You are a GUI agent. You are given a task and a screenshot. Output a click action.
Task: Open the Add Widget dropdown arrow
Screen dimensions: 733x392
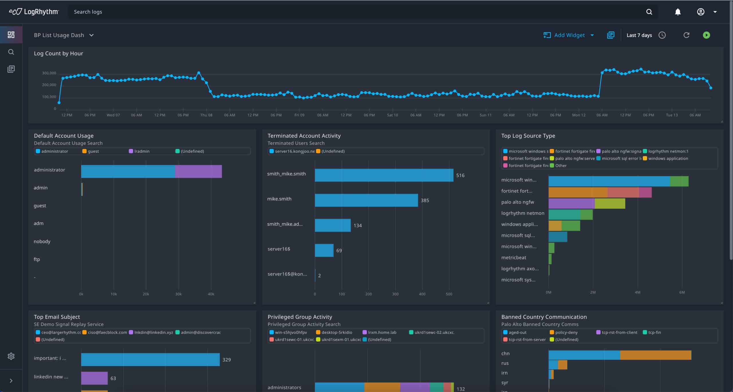click(x=592, y=35)
